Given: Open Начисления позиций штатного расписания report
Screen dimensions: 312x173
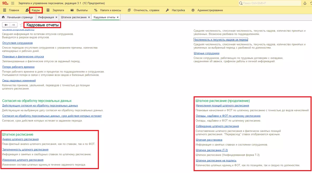Looking at the screenshot, I should pyautogui.click(x=222, y=106).
